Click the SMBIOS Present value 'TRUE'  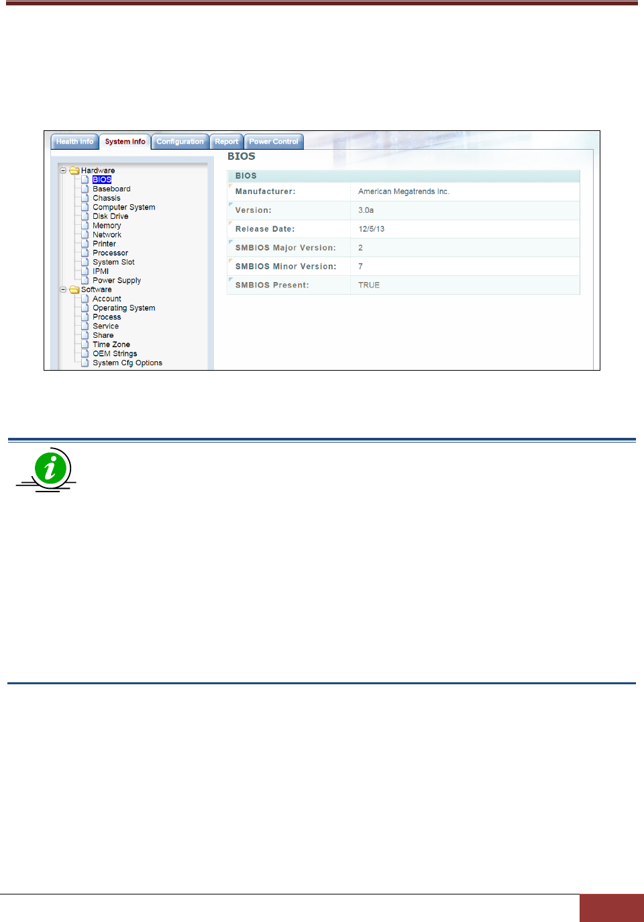coord(369,285)
